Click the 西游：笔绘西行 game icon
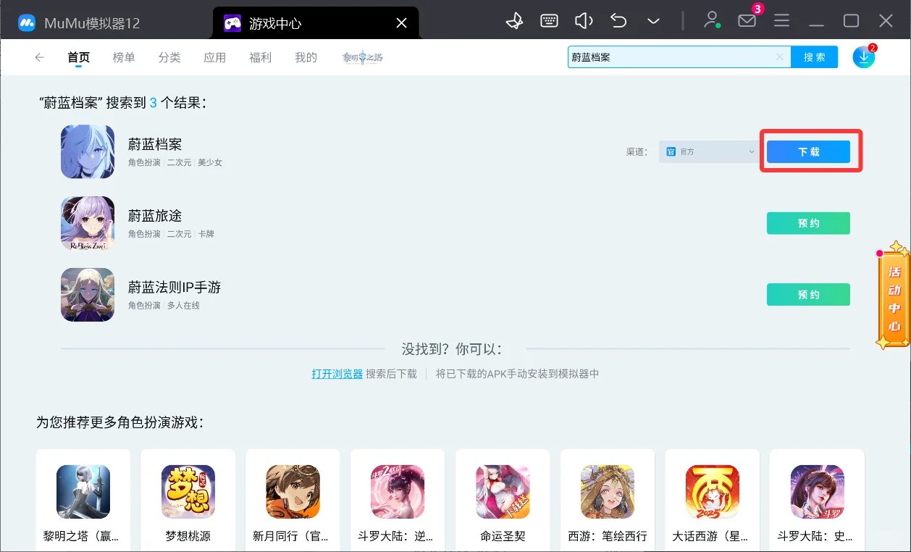911x552 pixels. click(608, 492)
